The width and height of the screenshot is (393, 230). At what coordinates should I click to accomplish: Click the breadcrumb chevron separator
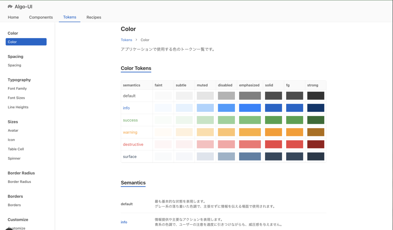point(136,40)
